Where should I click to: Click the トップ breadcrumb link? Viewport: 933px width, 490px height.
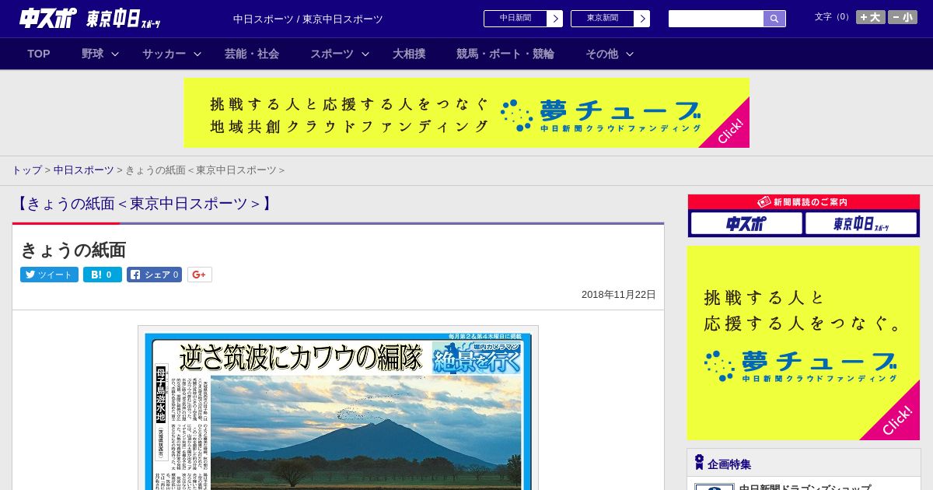click(26, 170)
